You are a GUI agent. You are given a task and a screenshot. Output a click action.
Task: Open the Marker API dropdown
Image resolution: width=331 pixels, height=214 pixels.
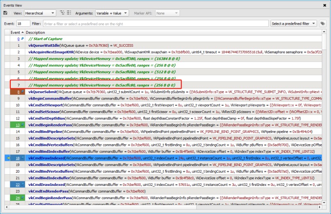(168, 13)
